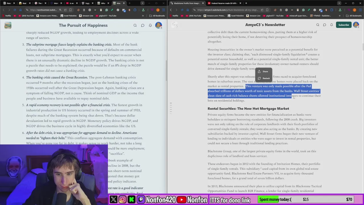Open profile avatar in right browser toolbar
This screenshot has height=205, width=364.
coord(355,10)
